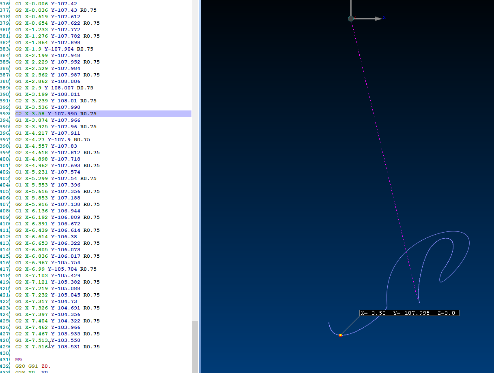Select the magenta dashed rapid move line

(x=384, y=162)
